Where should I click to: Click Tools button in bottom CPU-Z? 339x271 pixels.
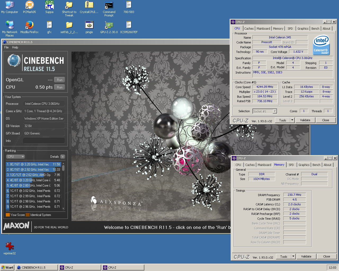[x=284, y=256]
